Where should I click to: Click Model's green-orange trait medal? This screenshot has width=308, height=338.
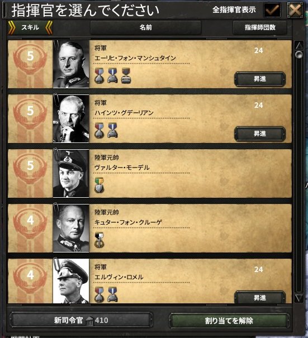pos(99,185)
